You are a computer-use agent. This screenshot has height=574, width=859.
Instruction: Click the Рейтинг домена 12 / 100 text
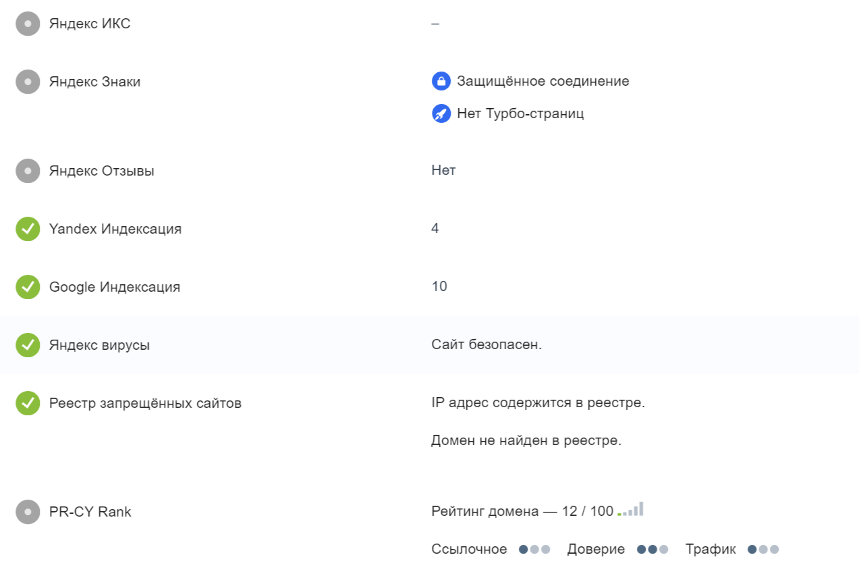coord(522,512)
